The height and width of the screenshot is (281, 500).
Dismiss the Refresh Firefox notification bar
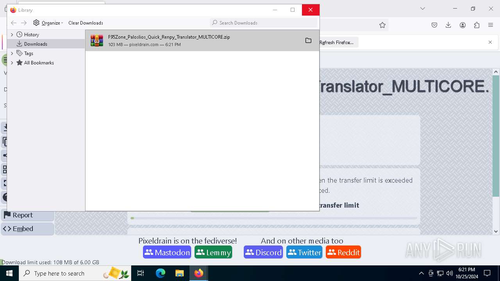[490, 42]
